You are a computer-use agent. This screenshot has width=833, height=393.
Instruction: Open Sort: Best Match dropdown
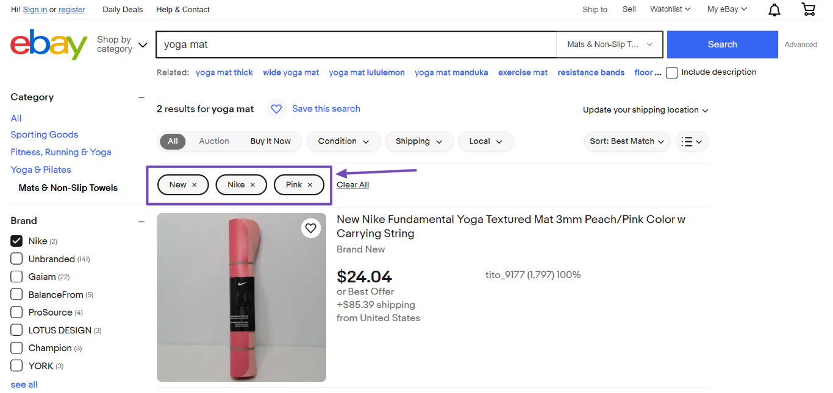pos(627,142)
